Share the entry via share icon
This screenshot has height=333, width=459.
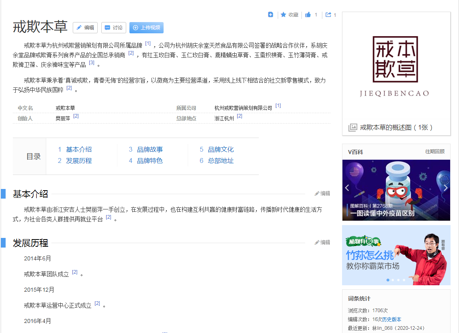[328, 14]
